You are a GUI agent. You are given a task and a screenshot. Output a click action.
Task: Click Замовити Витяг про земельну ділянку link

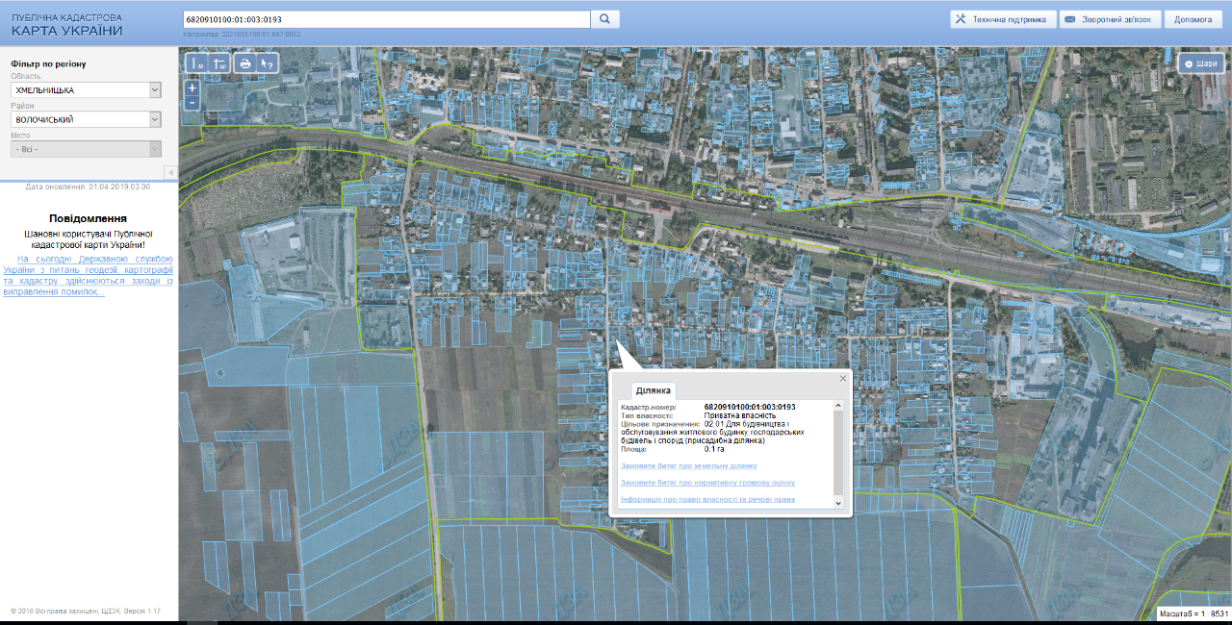click(689, 465)
